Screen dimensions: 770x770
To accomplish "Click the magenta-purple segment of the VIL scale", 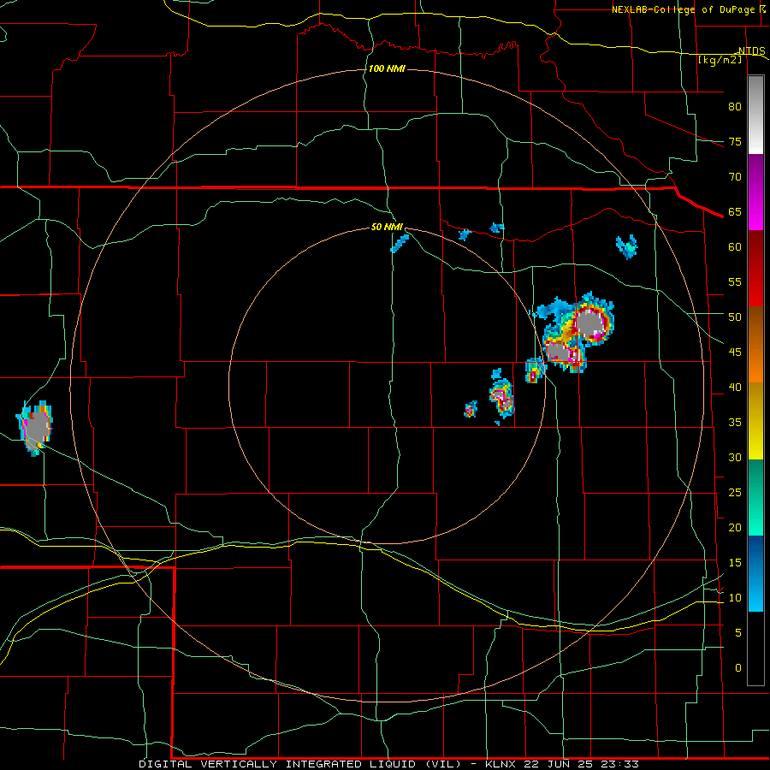I will coord(755,192).
